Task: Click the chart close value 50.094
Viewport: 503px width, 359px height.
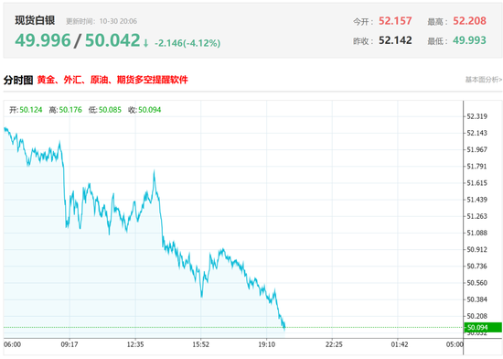Action: pyautogui.click(x=150, y=110)
